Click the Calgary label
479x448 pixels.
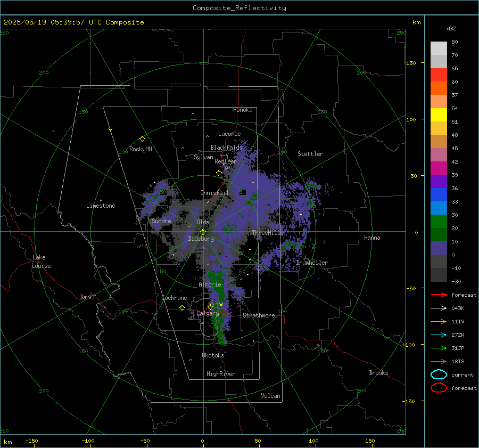208,313
